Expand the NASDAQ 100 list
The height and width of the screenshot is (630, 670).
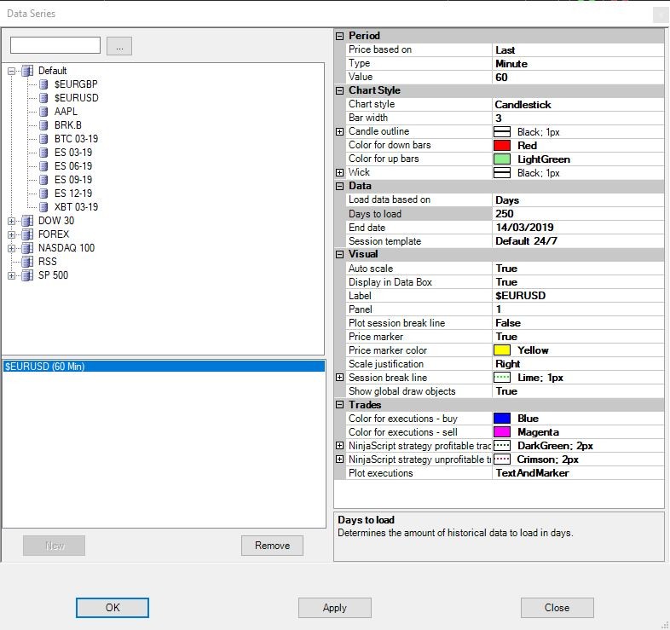point(12,249)
